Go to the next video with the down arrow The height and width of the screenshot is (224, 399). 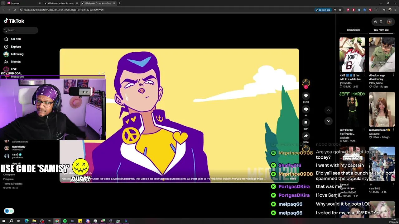pos(329,121)
